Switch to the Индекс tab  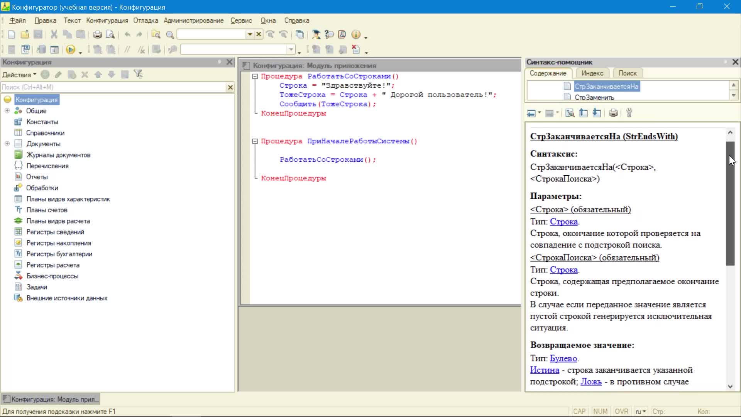click(592, 73)
